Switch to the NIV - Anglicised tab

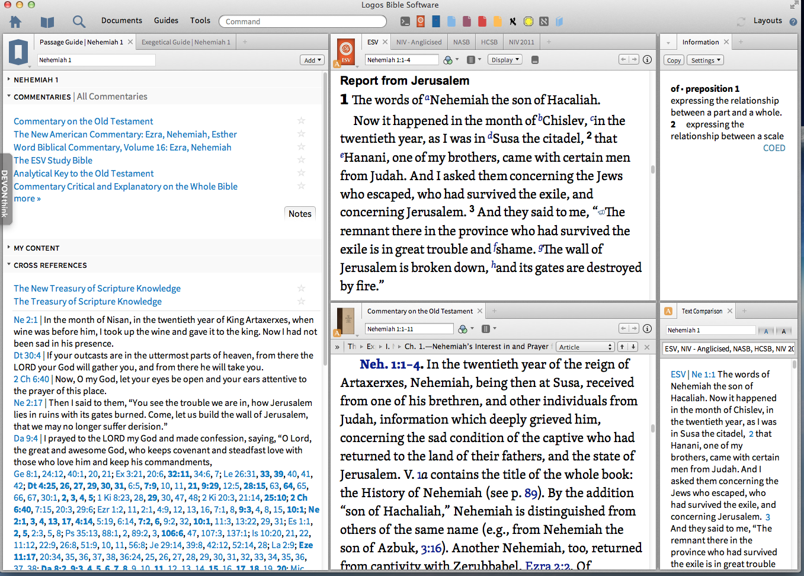tap(419, 42)
